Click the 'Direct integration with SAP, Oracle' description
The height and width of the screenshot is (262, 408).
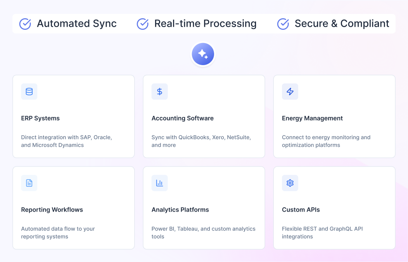67,141
